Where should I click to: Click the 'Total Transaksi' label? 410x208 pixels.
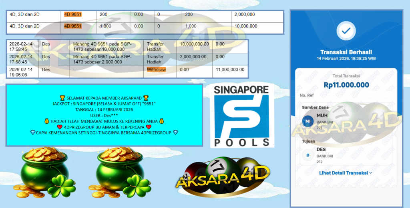tap(346, 76)
